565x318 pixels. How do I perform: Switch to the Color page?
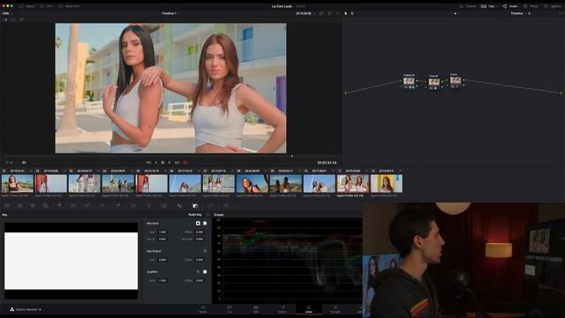(309, 309)
